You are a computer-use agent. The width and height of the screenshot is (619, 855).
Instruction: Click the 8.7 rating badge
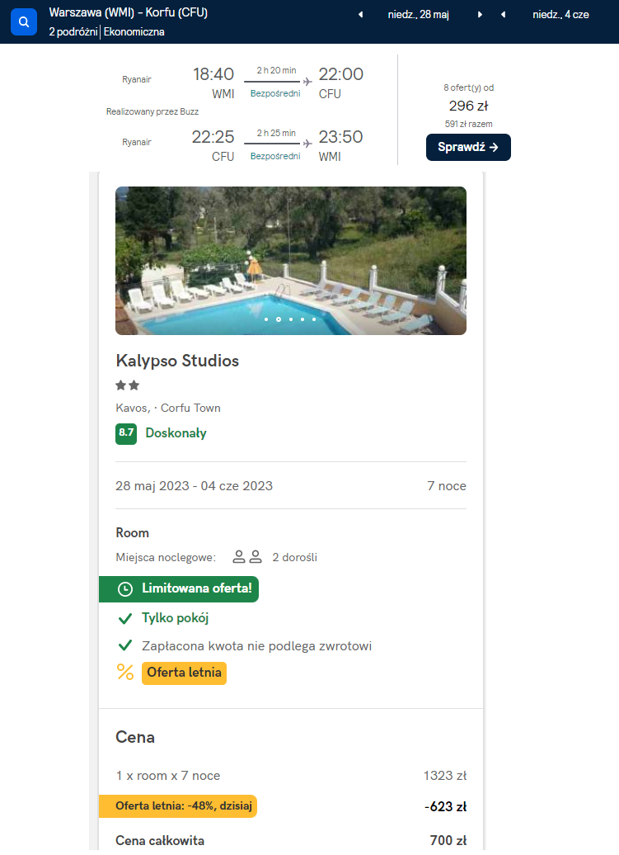pos(126,433)
